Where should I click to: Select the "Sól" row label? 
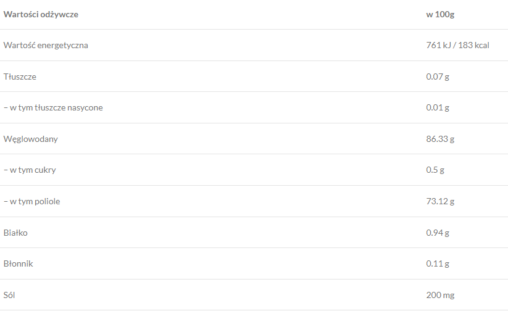pyautogui.click(x=9, y=295)
